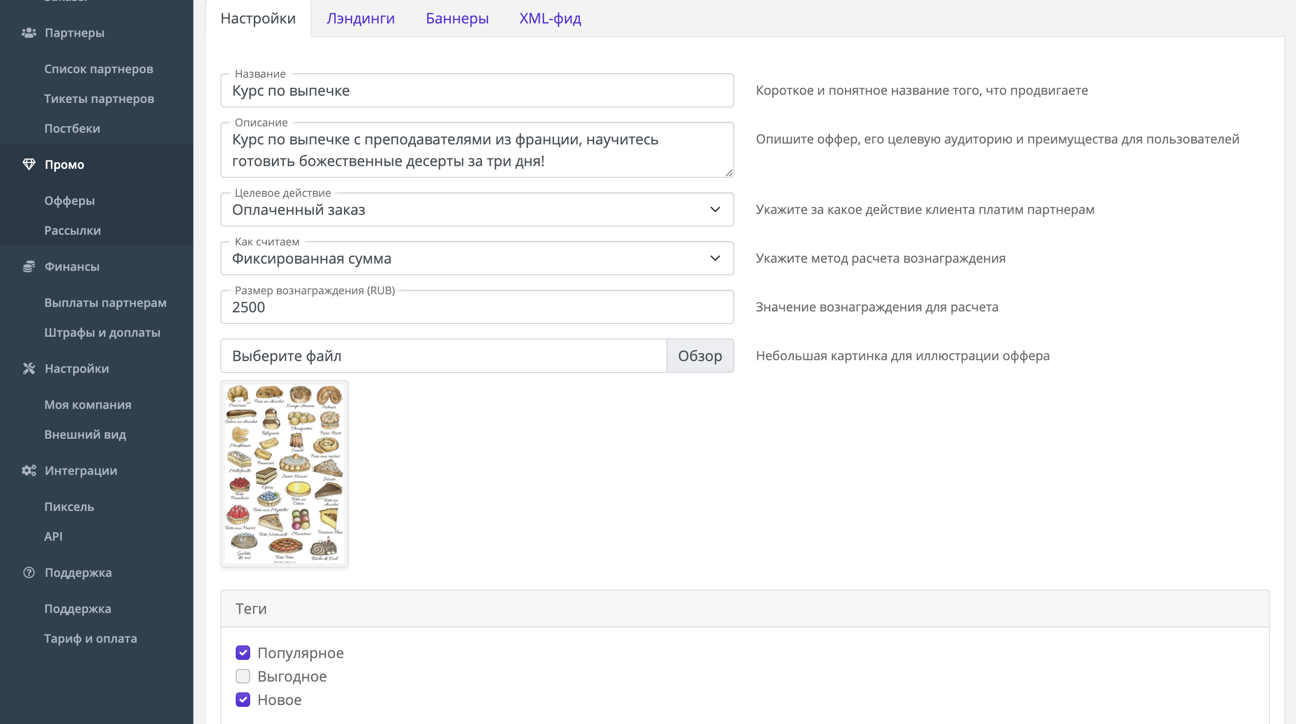
Task: Enable the Выгодное tag checkbox
Action: pos(243,676)
